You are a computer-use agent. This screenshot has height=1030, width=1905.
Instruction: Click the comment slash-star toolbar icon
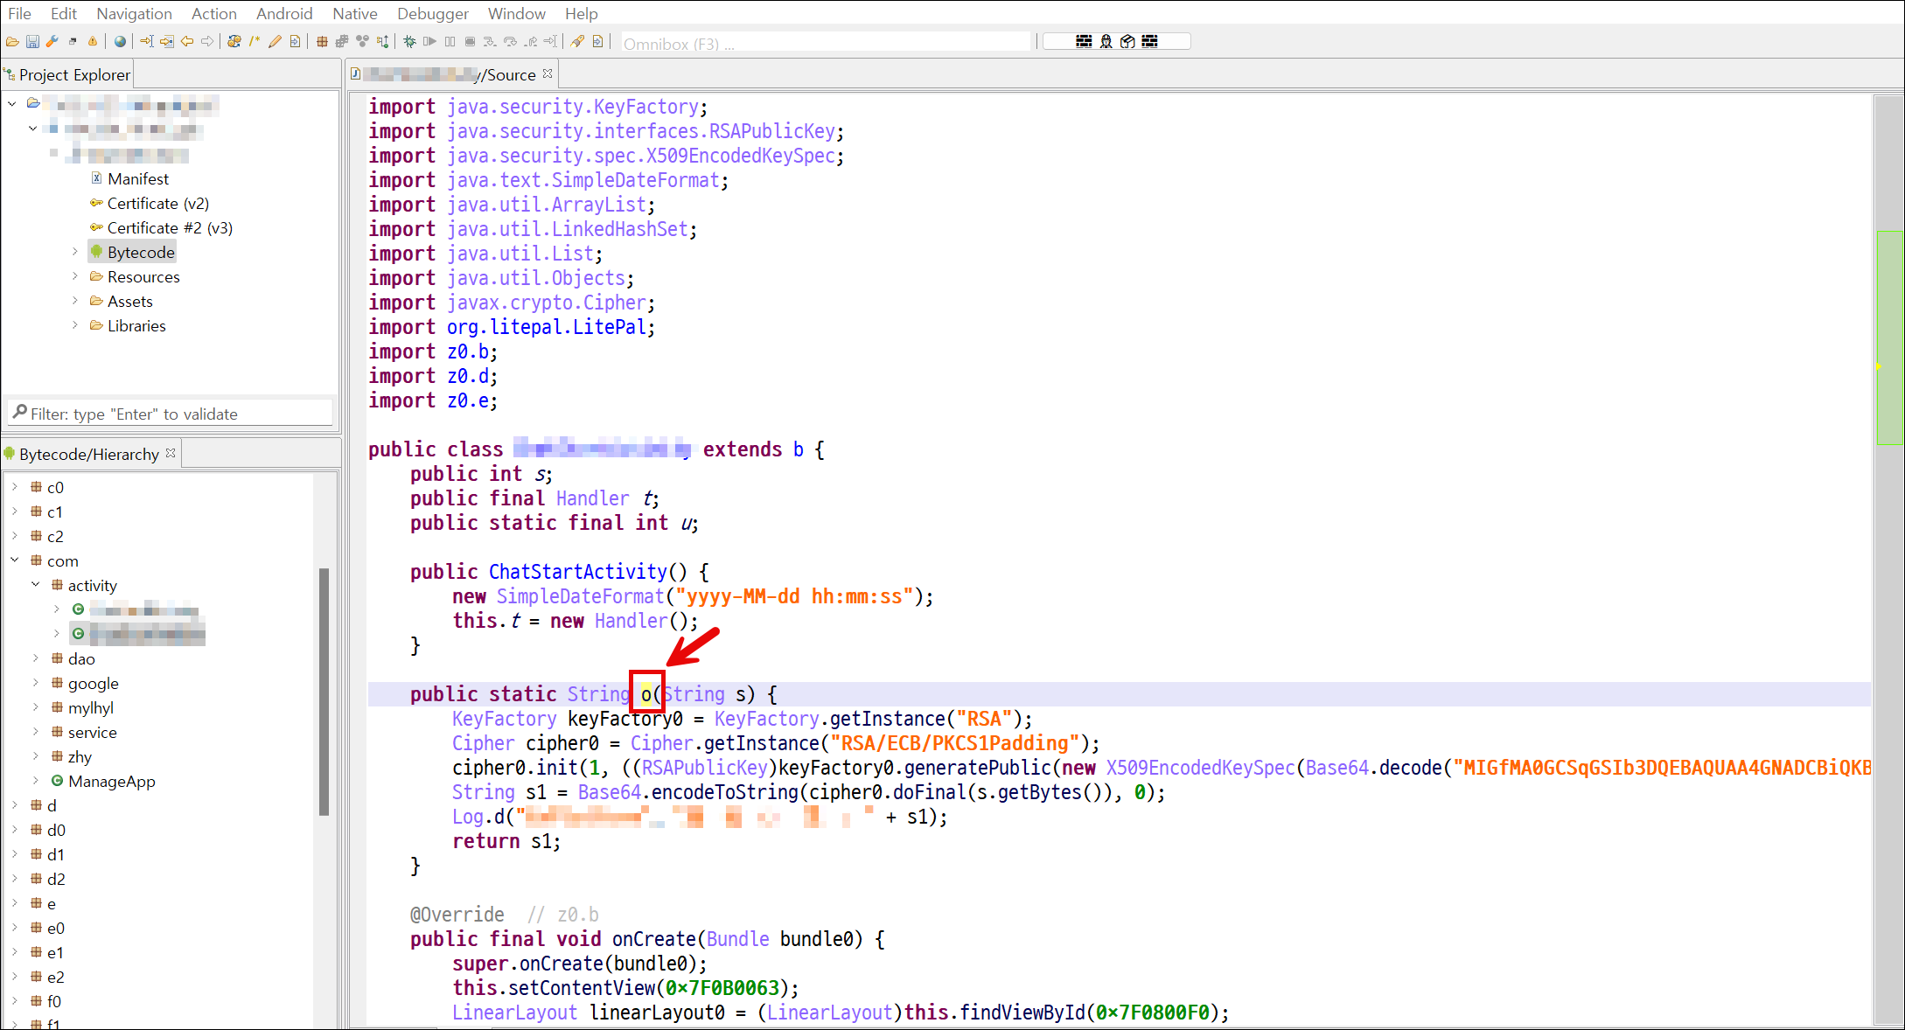point(255,41)
